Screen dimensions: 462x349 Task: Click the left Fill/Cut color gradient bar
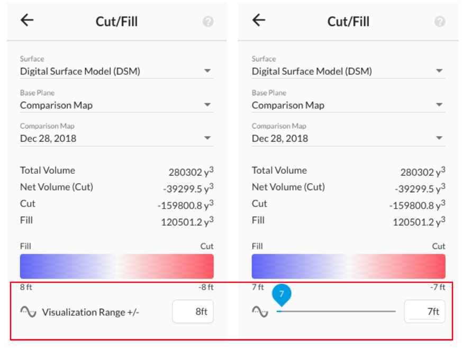pos(116,266)
